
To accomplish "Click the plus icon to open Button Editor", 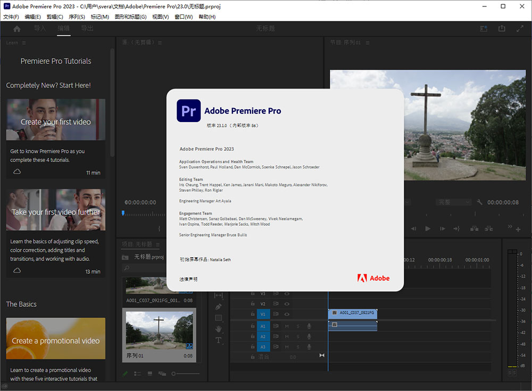I will [518, 228].
